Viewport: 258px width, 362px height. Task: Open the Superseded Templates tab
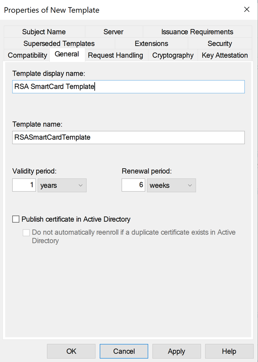pos(59,43)
